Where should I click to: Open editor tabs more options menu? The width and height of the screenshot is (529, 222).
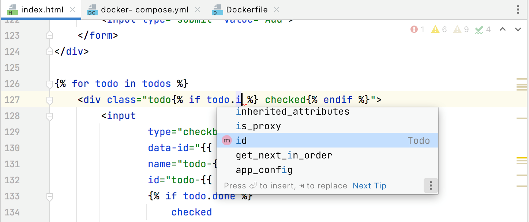click(x=518, y=9)
